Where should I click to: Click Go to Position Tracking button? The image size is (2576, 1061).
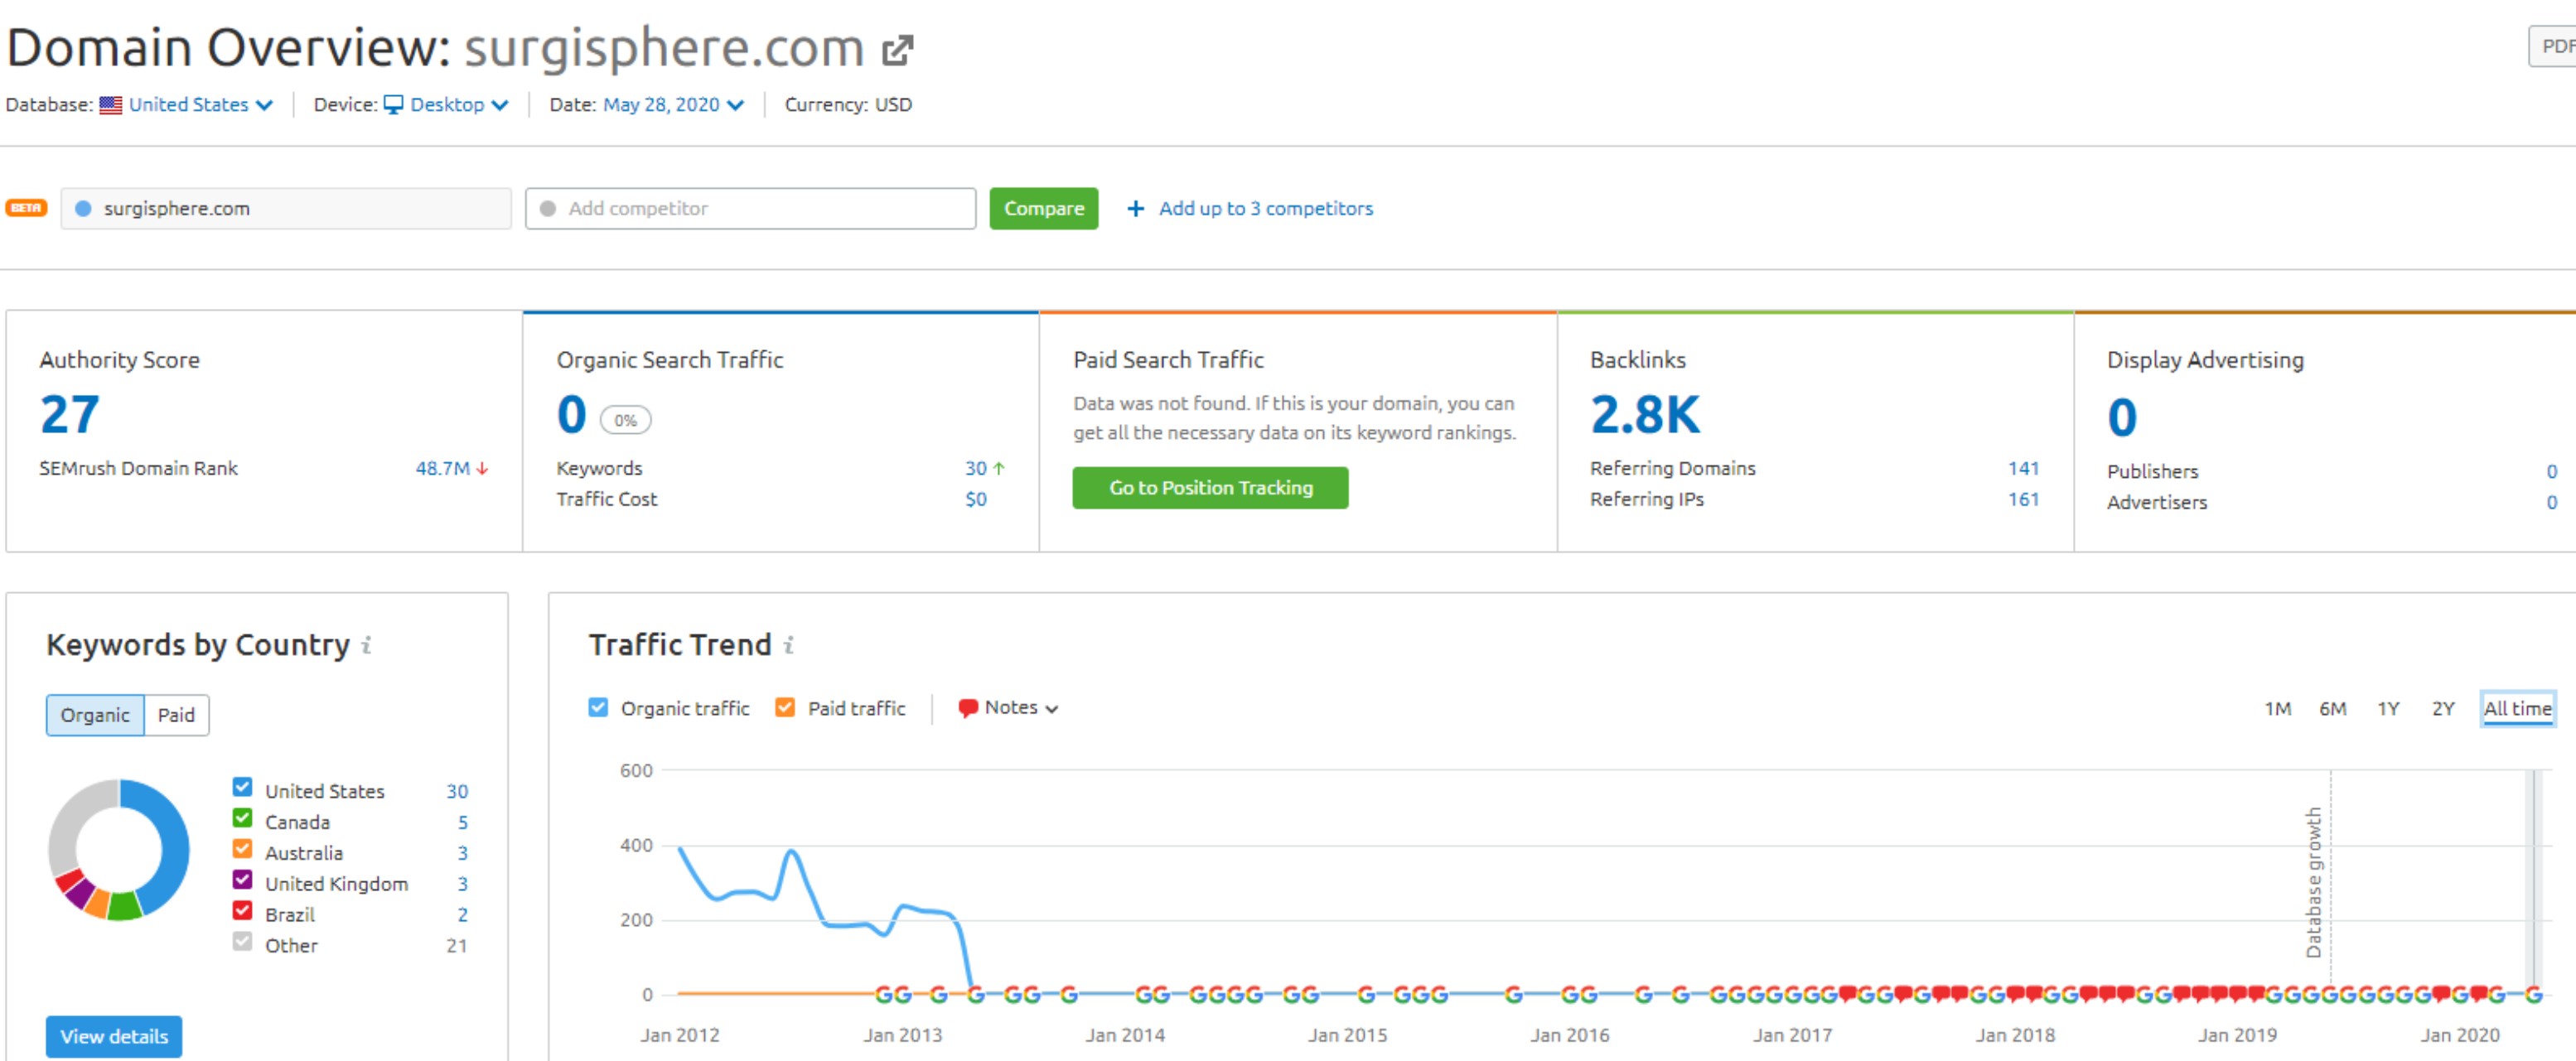[1210, 488]
